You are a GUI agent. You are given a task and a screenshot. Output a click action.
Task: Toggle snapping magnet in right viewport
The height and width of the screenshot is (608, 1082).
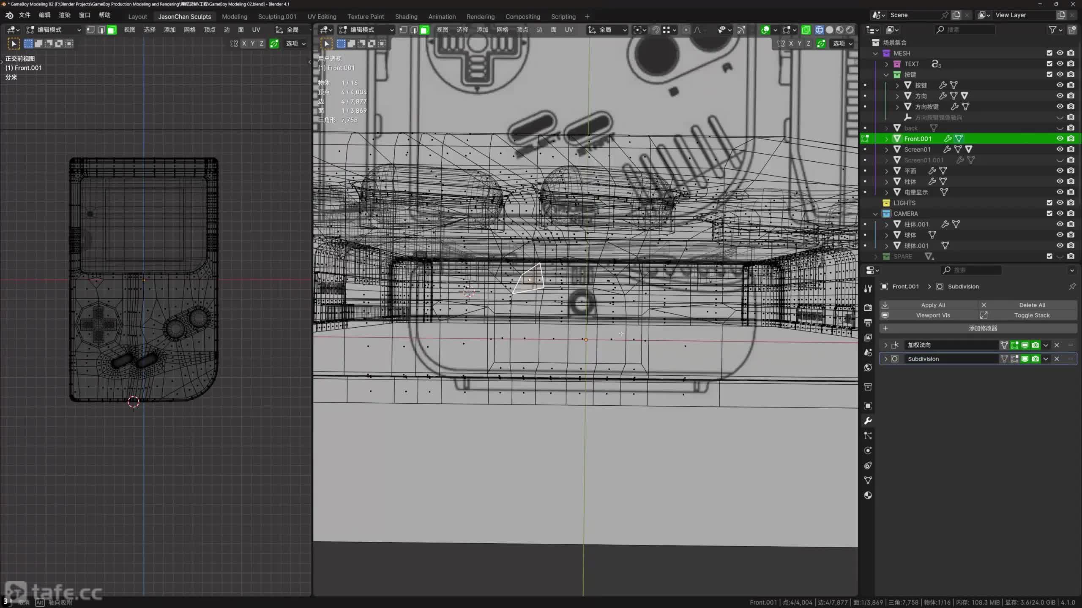(656, 30)
